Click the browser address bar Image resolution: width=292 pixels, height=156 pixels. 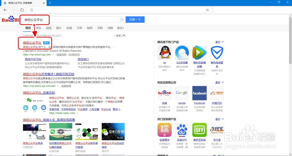[x=119, y=10]
